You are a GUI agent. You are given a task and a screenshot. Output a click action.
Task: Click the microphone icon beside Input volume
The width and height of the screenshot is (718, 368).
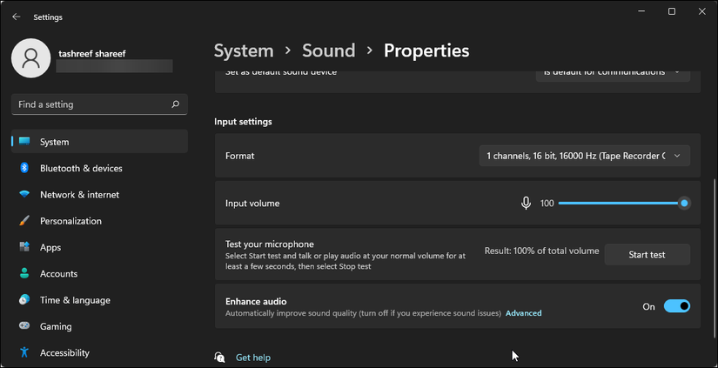point(526,203)
